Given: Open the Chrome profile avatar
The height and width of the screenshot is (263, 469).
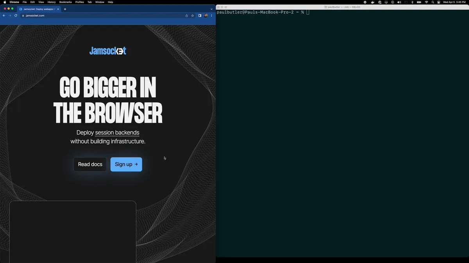Looking at the screenshot, I should (x=206, y=16).
